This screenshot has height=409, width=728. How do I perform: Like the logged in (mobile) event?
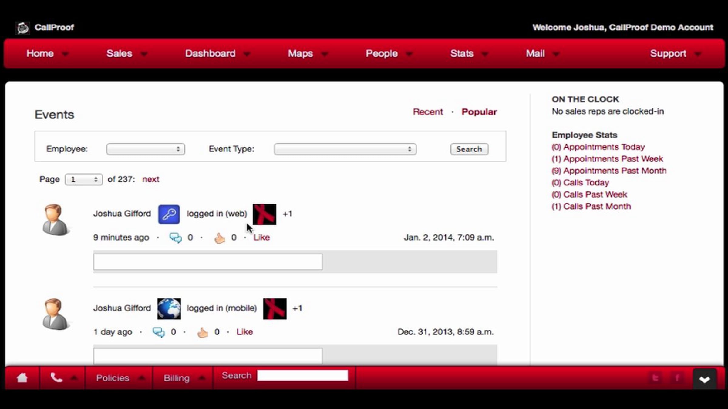click(244, 332)
